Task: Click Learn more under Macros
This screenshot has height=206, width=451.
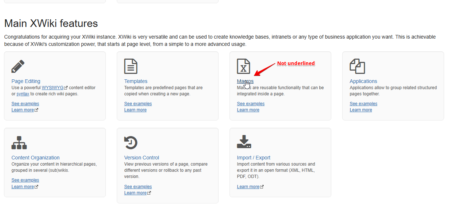Action: (x=248, y=110)
